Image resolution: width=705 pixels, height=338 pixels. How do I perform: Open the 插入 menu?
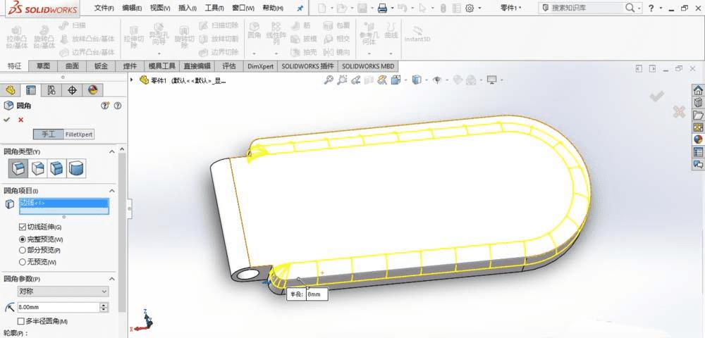(x=188, y=8)
